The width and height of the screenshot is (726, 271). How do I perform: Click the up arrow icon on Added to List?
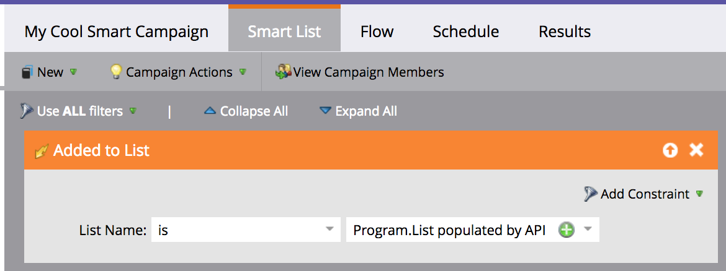[x=670, y=150]
